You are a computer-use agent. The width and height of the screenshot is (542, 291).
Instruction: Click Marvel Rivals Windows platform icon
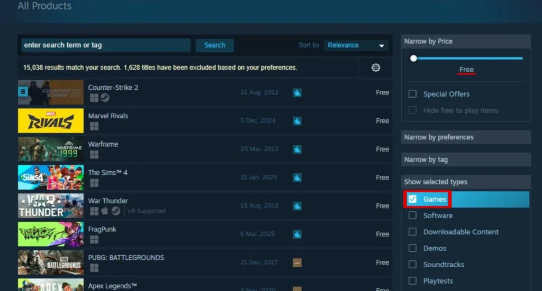[94, 126]
